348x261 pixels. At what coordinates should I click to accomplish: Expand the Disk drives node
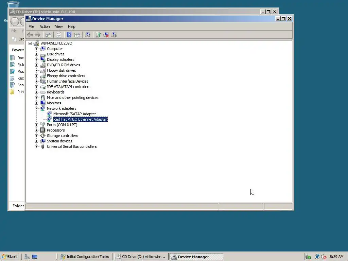37,54
